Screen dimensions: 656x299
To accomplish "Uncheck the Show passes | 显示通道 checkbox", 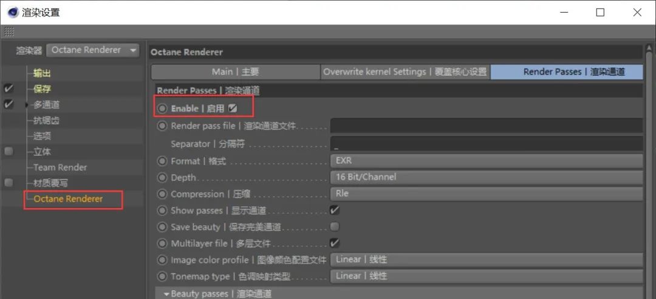I will [x=334, y=210].
